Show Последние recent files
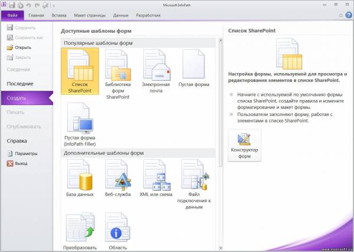354x252 pixels. click(x=20, y=84)
